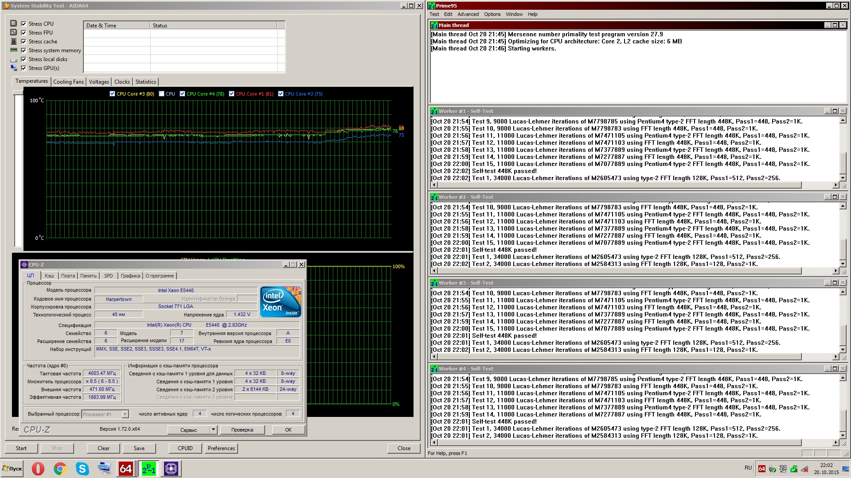This screenshot has height=478, width=851.
Task: Click the AIDA64 icon in system tray
Action: coord(761,469)
